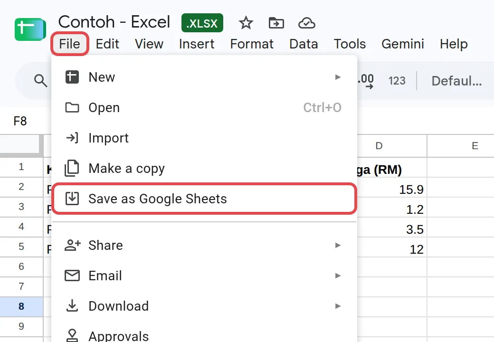Select row 3 header
This screenshot has height=342, width=494.
[21, 207]
